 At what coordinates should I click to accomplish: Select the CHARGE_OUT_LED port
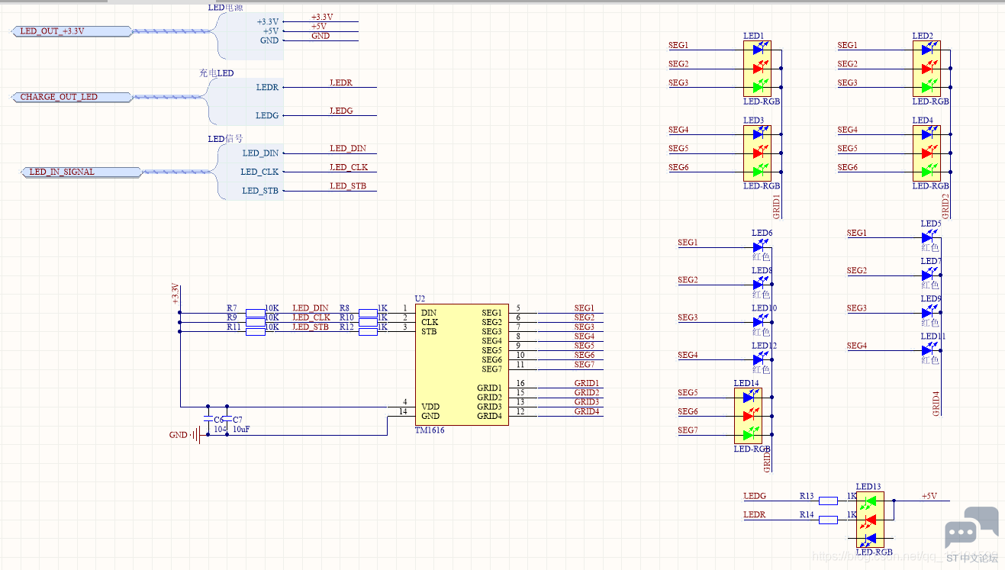72,97
